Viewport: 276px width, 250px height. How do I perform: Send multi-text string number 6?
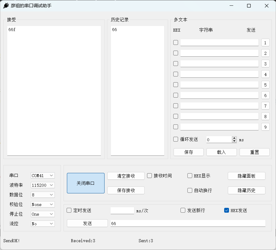[265, 95]
